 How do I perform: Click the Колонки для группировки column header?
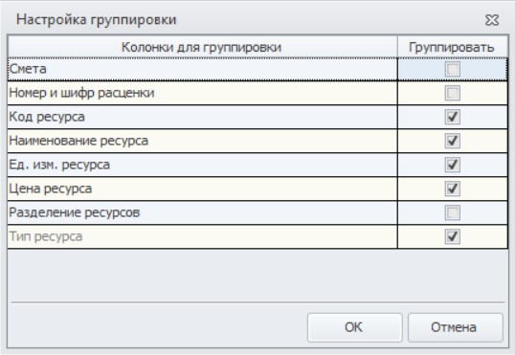[202, 47]
